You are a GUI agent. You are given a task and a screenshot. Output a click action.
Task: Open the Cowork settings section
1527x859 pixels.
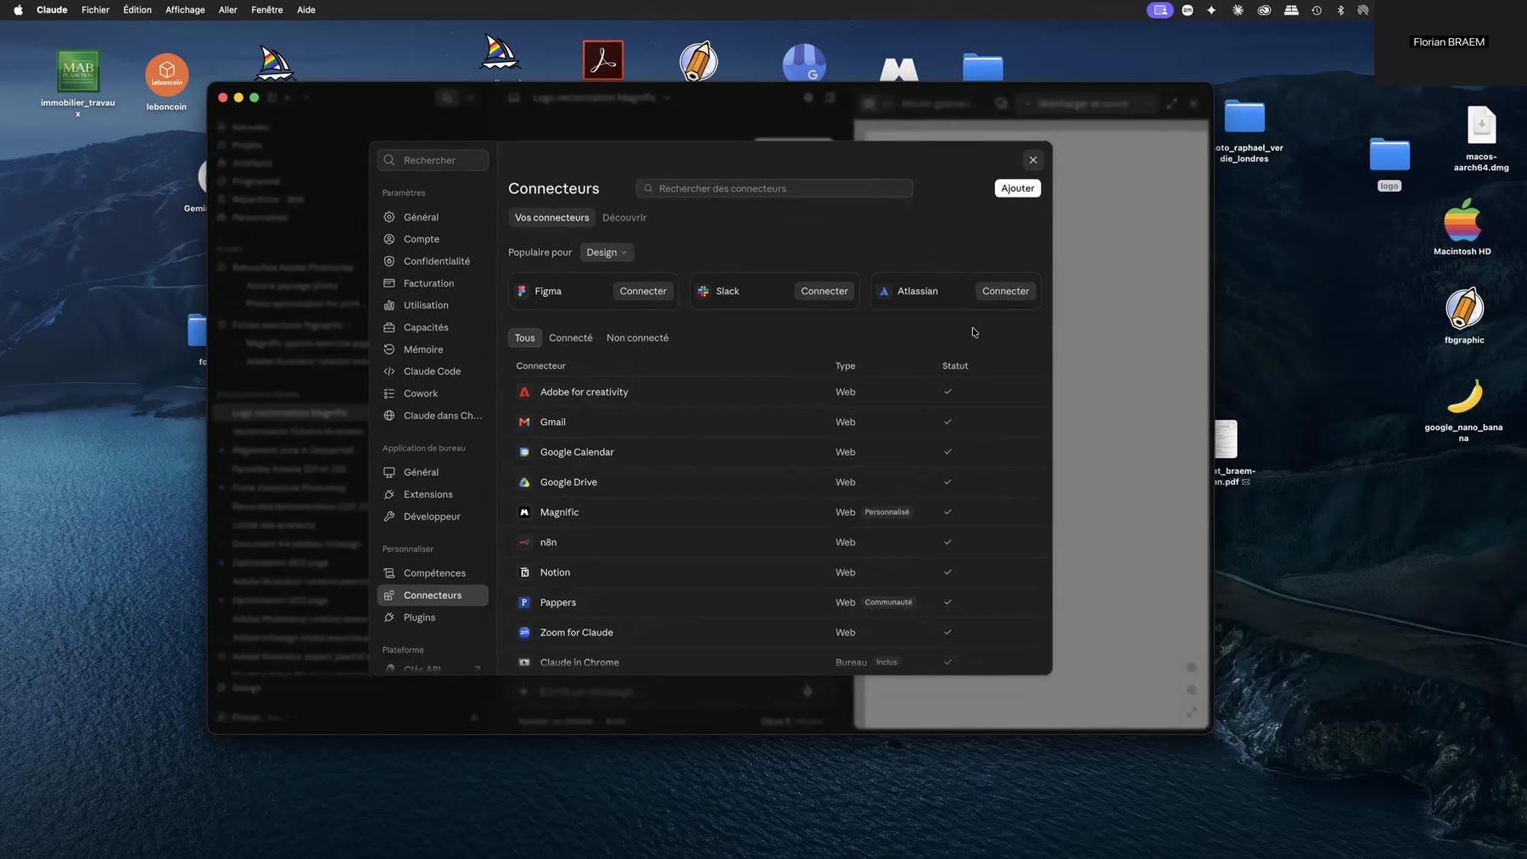point(433,394)
